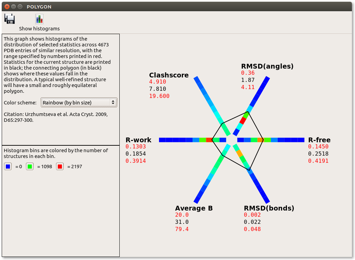355x260 pixels.
Task: Click the Clashscore axis label
Action: (x=169, y=75)
